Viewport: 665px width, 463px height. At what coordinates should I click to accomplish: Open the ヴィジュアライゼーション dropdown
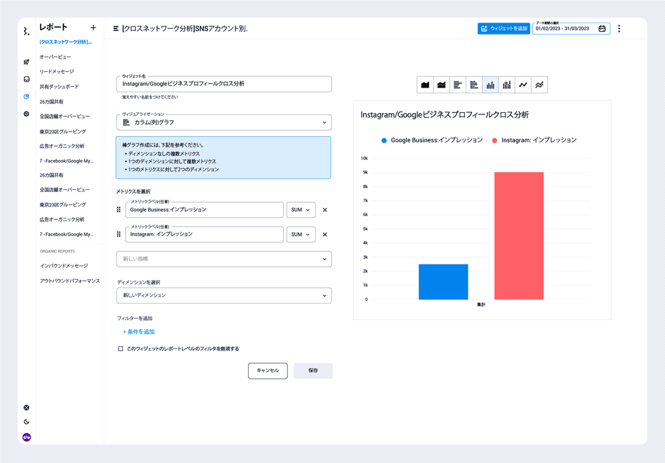pyautogui.click(x=223, y=122)
